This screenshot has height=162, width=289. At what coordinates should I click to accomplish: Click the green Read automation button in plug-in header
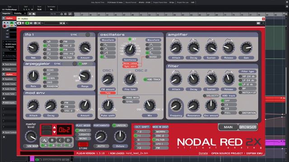pos(27,23)
